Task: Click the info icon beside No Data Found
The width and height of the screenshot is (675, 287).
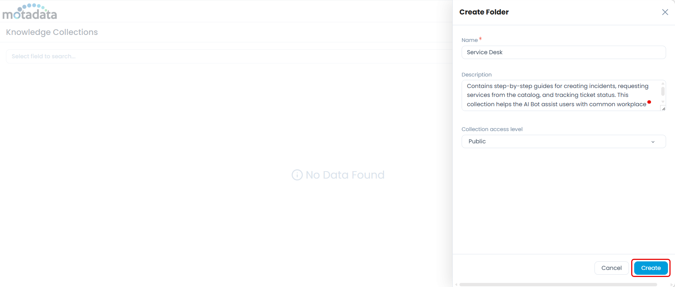Action: pyautogui.click(x=297, y=175)
